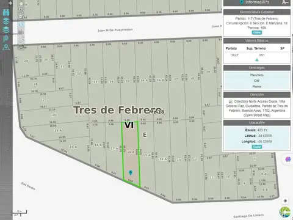Select parcel 36 B on the map
Screen dimensions: 293x220
tap(160, 80)
